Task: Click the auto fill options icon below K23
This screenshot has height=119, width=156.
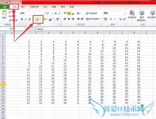Action: coord(142,106)
